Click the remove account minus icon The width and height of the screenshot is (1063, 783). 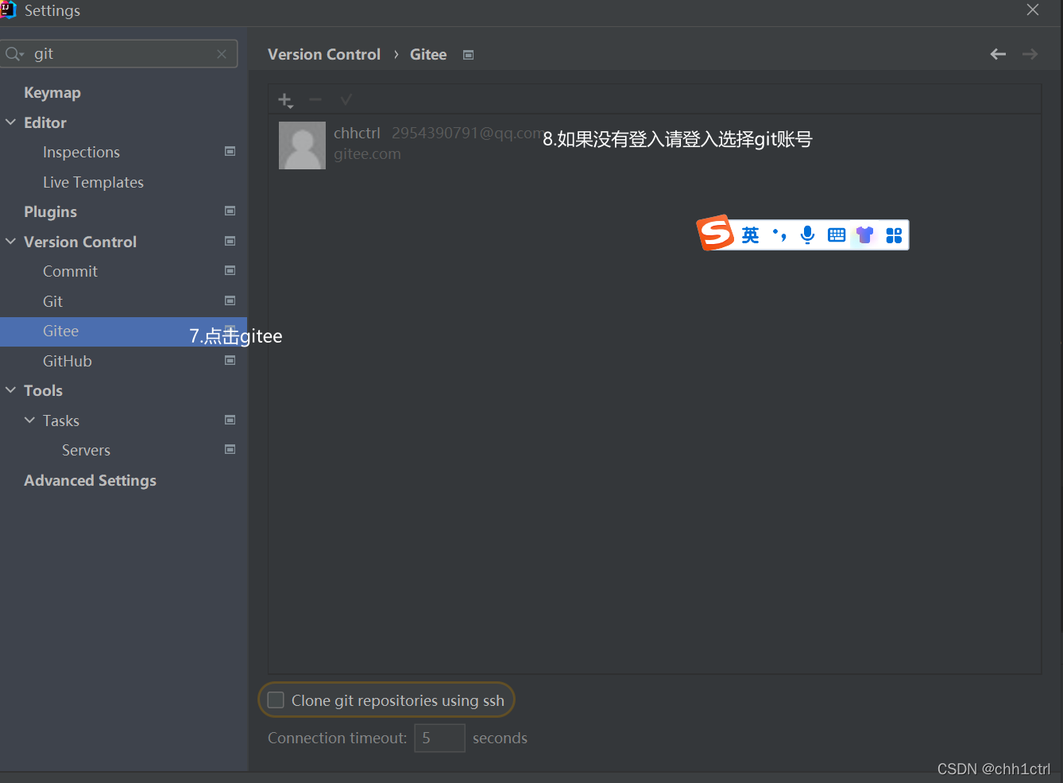(315, 99)
